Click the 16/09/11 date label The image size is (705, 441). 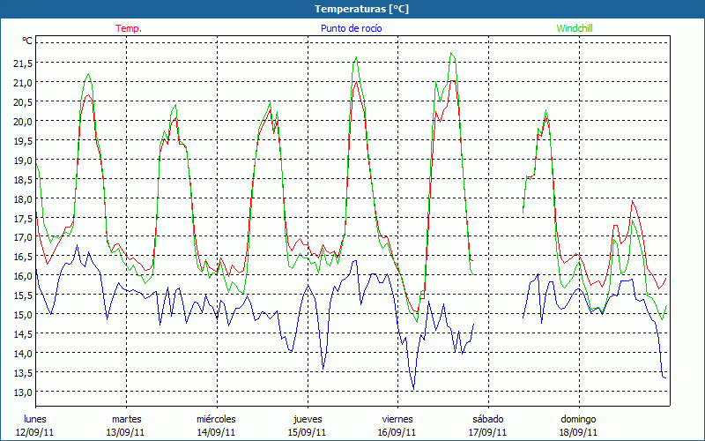coord(397,432)
